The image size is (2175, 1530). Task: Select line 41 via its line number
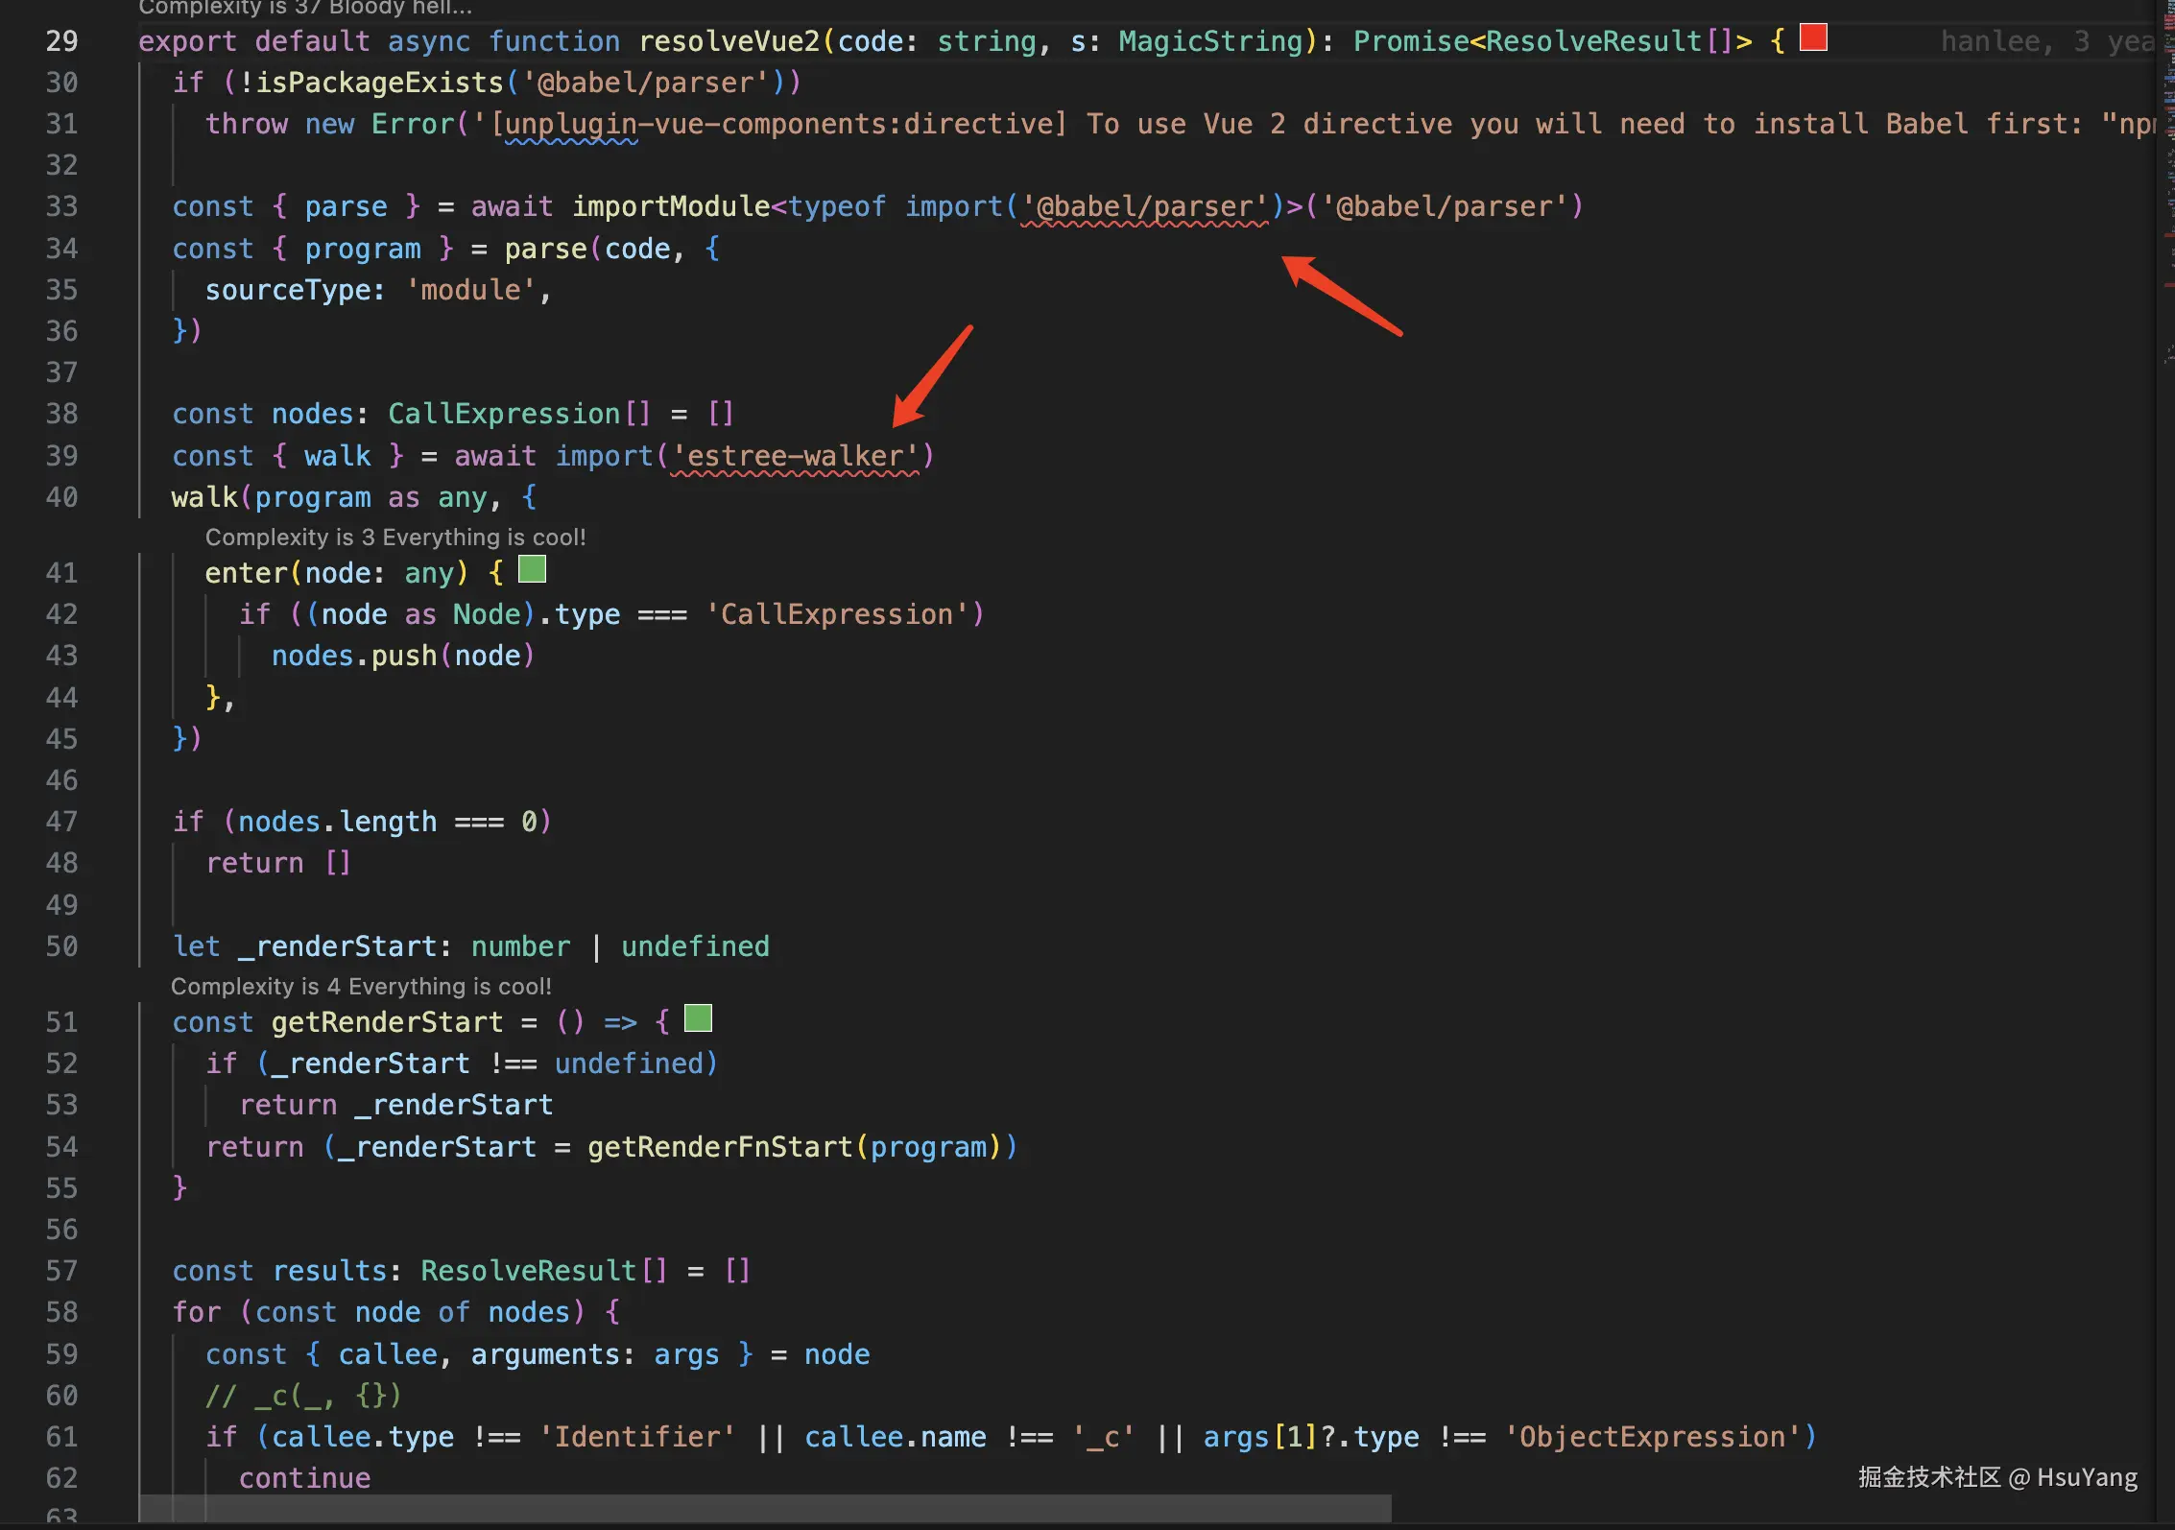click(61, 573)
